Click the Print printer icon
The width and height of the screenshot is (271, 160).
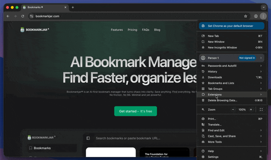point(203,119)
